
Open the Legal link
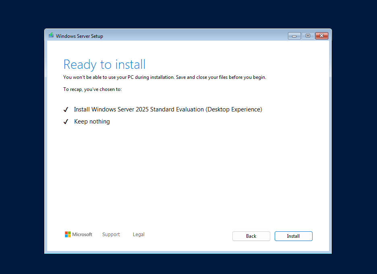(139, 235)
